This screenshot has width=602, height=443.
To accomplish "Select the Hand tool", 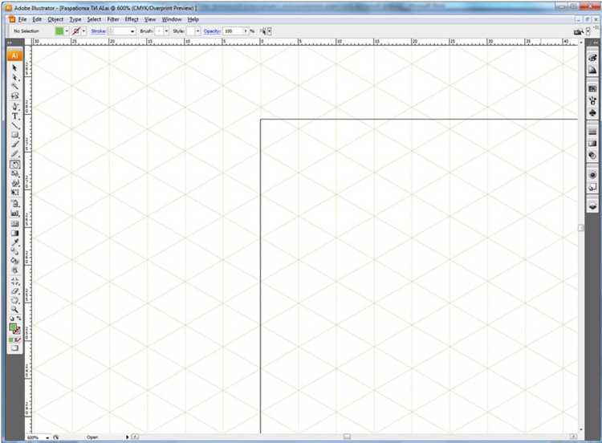I will [x=14, y=300].
